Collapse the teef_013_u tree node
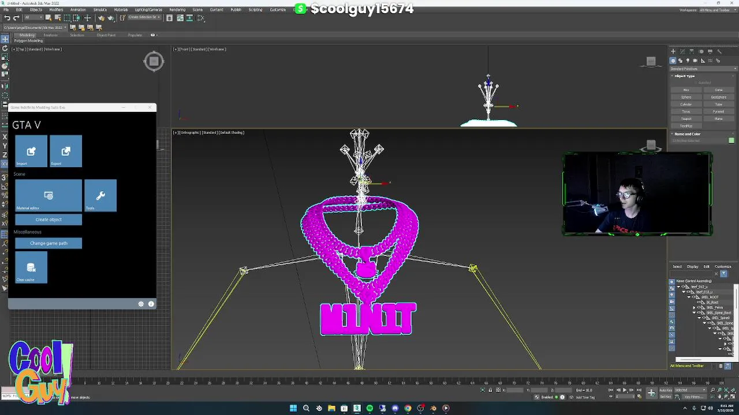Screen dimensions: 739x415 (x=684, y=292)
